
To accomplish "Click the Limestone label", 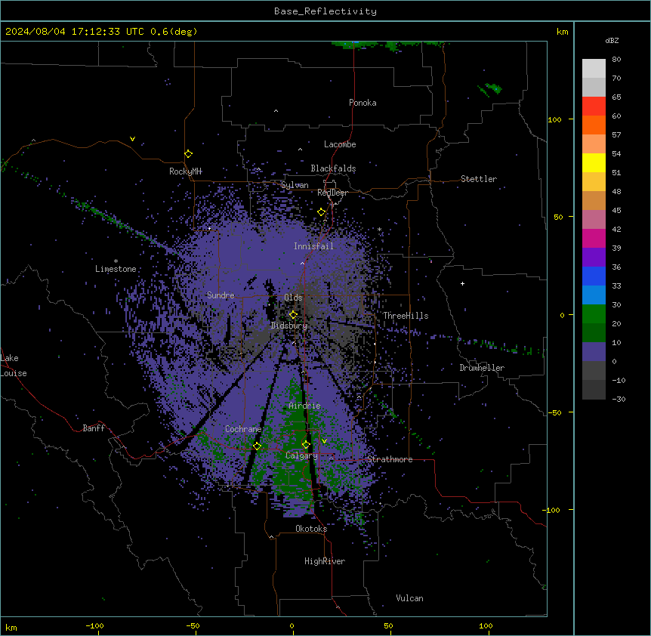I will pyautogui.click(x=116, y=269).
